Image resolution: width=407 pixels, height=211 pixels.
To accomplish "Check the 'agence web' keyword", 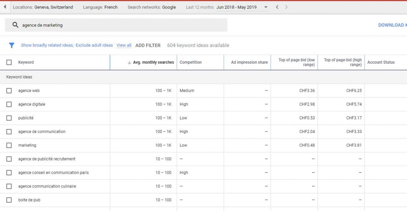I will pyautogui.click(x=9, y=91).
